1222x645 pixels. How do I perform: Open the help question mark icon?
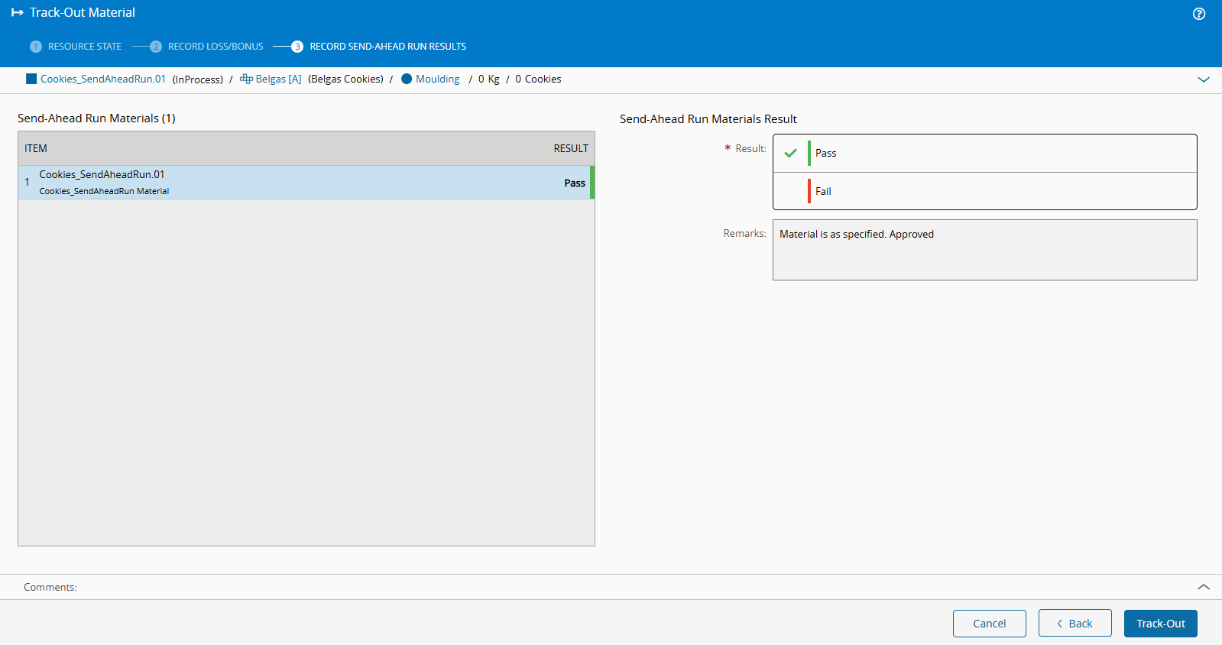(1198, 14)
